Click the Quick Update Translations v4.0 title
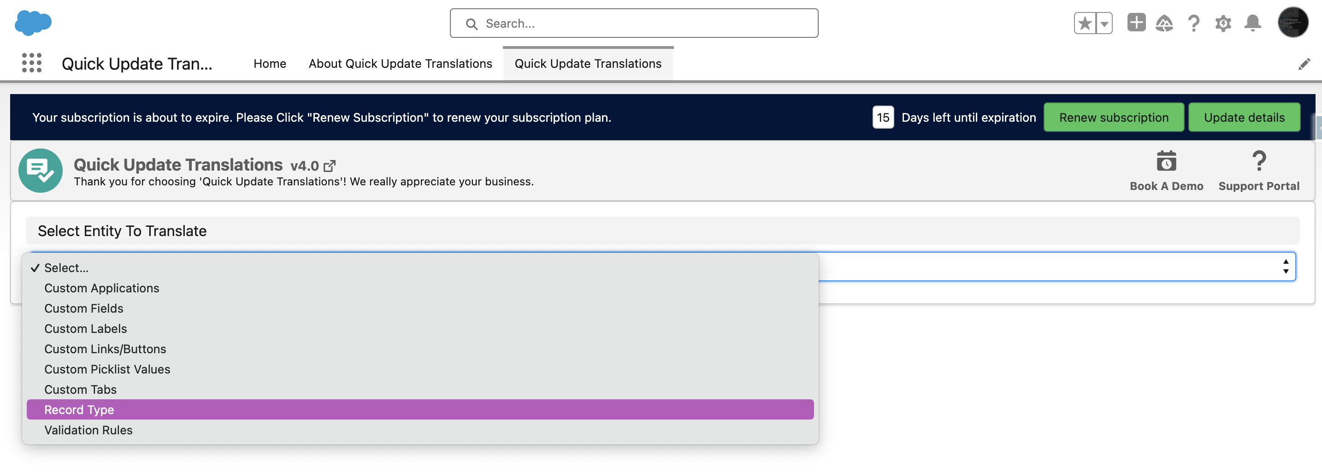 tap(196, 166)
